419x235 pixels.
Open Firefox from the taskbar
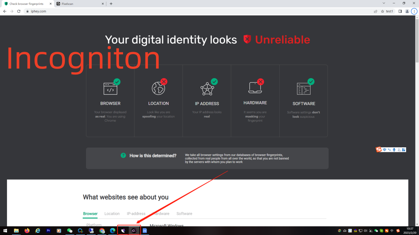click(x=27, y=231)
